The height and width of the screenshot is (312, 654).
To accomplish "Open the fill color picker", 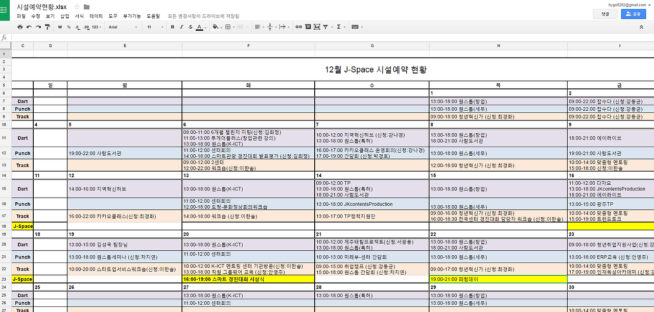I will [x=217, y=27].
